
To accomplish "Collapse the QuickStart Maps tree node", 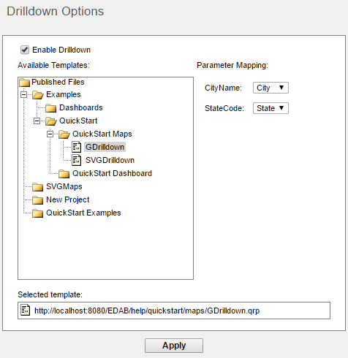I will point(50,134).
